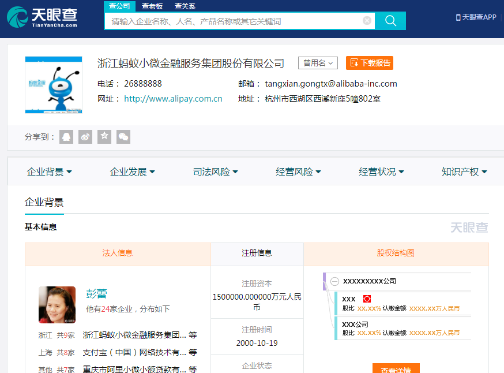
Task: Click 彭蕾's profile photo
Action: point(57,305)
